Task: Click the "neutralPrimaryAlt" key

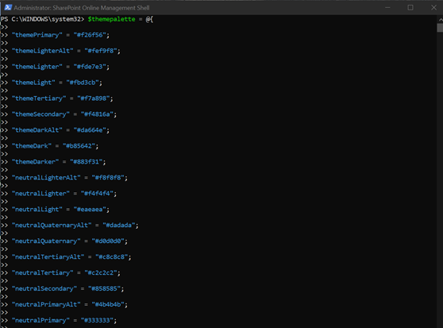Action: 46,304
